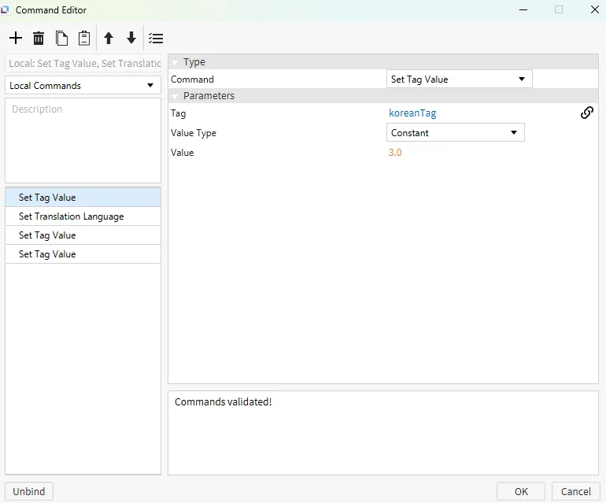Image resolution: width=606 pixels, height=503 pixels.
Task: Collapse the Type section
Action: click(175, 62)
